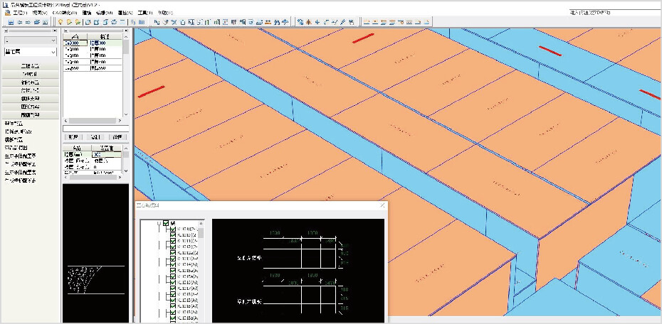Click the plus-shaped icon in right toolbar group

(x=317, y=22)
